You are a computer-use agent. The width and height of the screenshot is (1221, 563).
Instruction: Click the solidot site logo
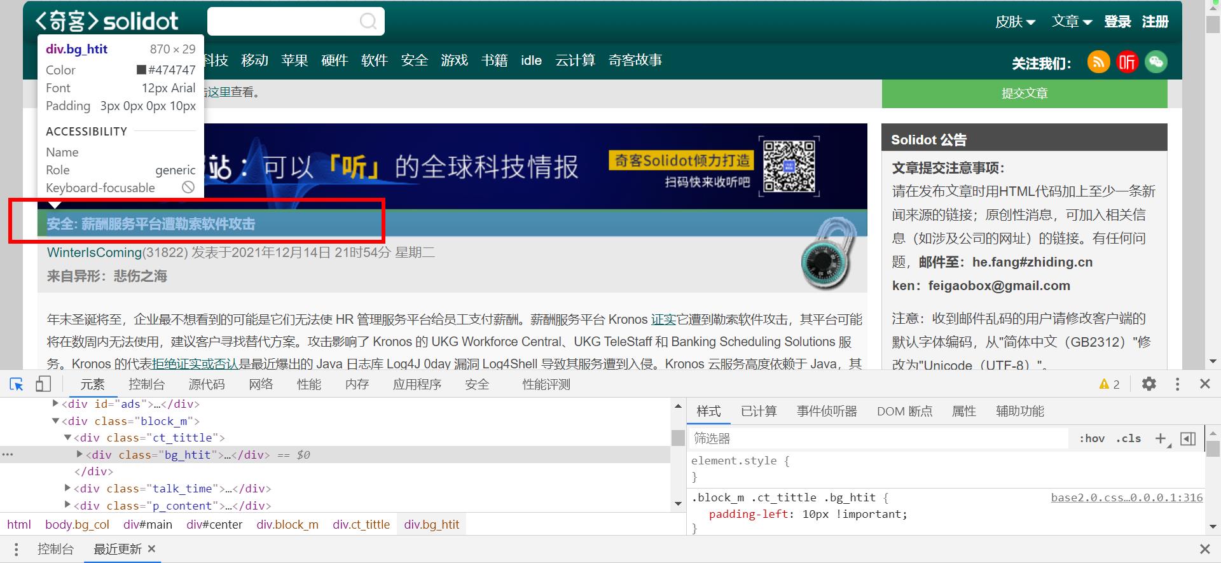(x=107, y=21)
